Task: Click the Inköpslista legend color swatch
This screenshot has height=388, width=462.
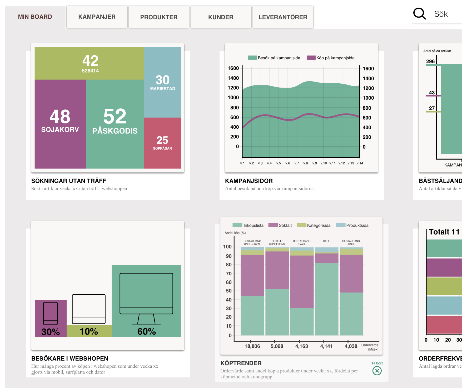Action: click(237, 225)
